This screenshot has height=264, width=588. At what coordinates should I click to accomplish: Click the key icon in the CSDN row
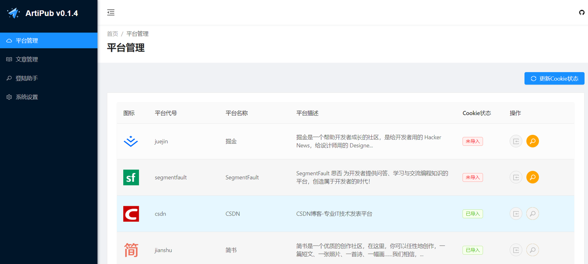(532, 213)
